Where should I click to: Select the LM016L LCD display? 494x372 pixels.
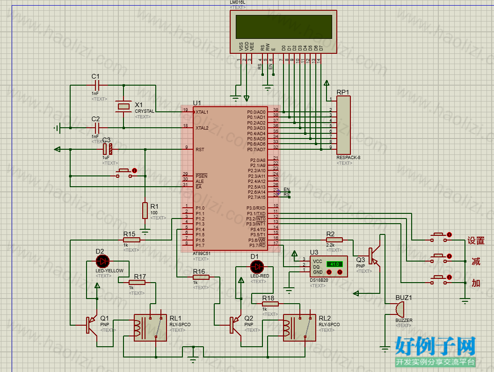(283, 32)
